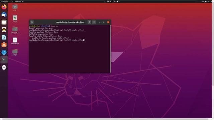Open the clock calendar in top bar
Screen dimensions: 214x120
(111, 1)
